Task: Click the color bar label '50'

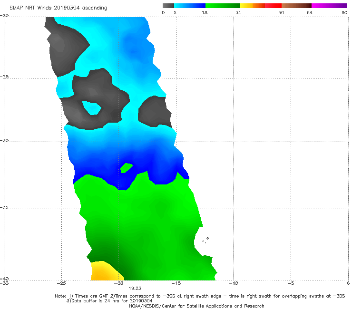Action: (x=281, y=13)
